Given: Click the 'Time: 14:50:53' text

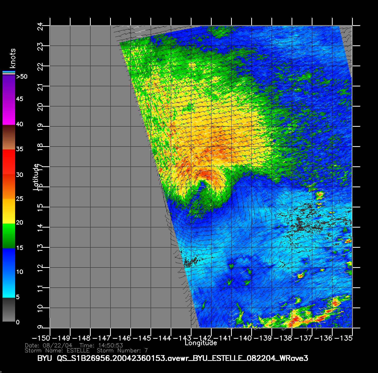Looking at the screenshot, I should [x=101, y=346].
